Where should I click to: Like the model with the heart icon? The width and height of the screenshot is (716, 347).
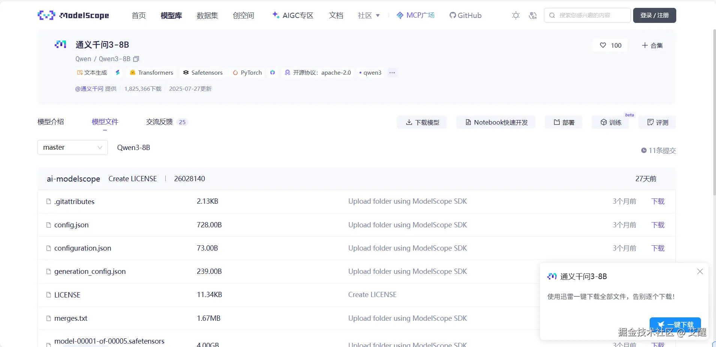click(603, 45)
